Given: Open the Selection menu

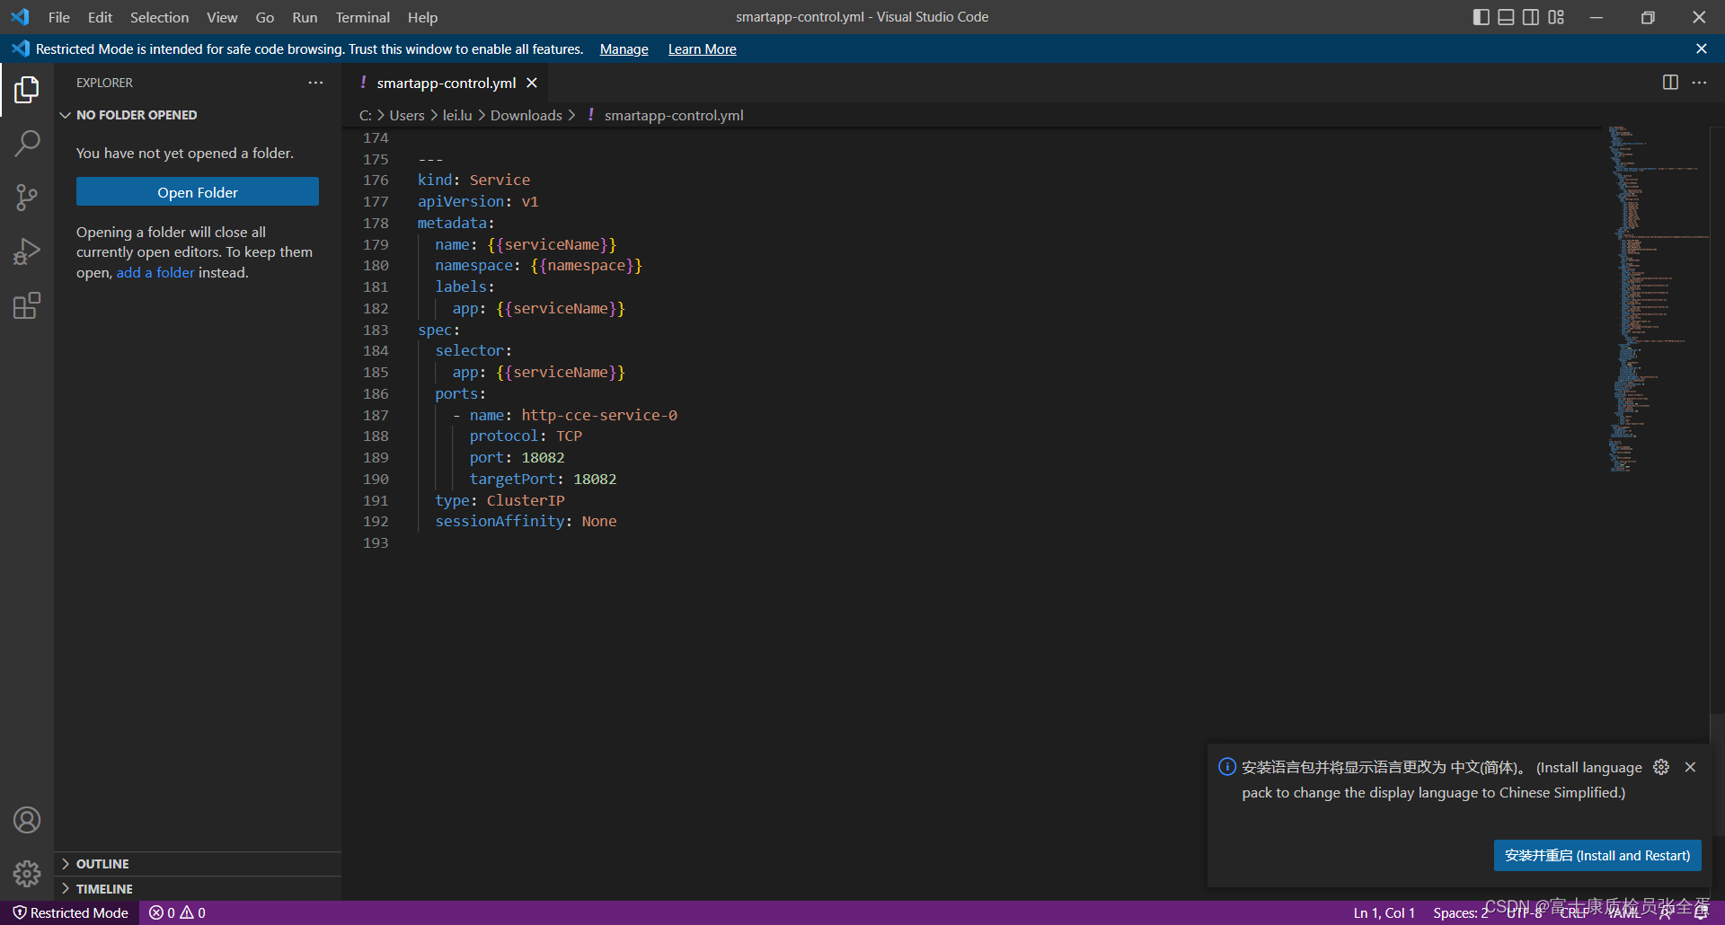Looking at the screenshot, I should pyautogui.click(x=159, y=17).
